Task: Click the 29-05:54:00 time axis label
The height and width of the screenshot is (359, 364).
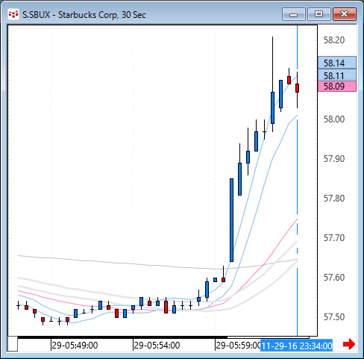Action: [x=157, y=346]
